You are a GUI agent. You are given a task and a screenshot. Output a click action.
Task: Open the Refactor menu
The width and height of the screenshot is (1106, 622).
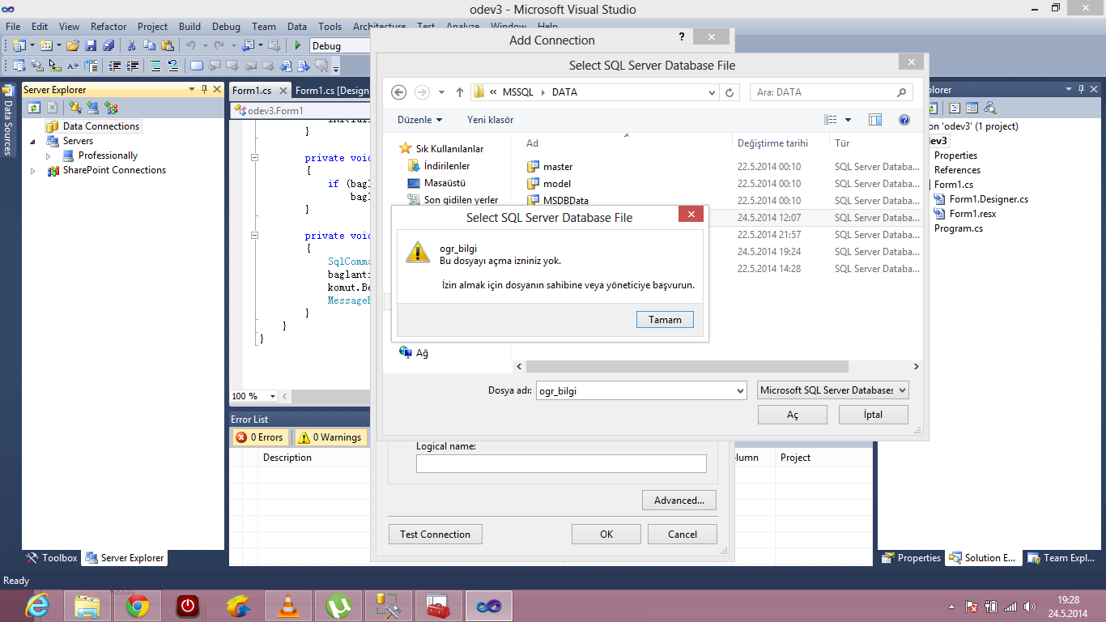pos(108,27)
